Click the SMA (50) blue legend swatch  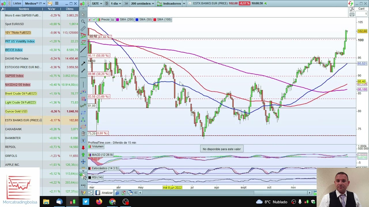point(137,20)
